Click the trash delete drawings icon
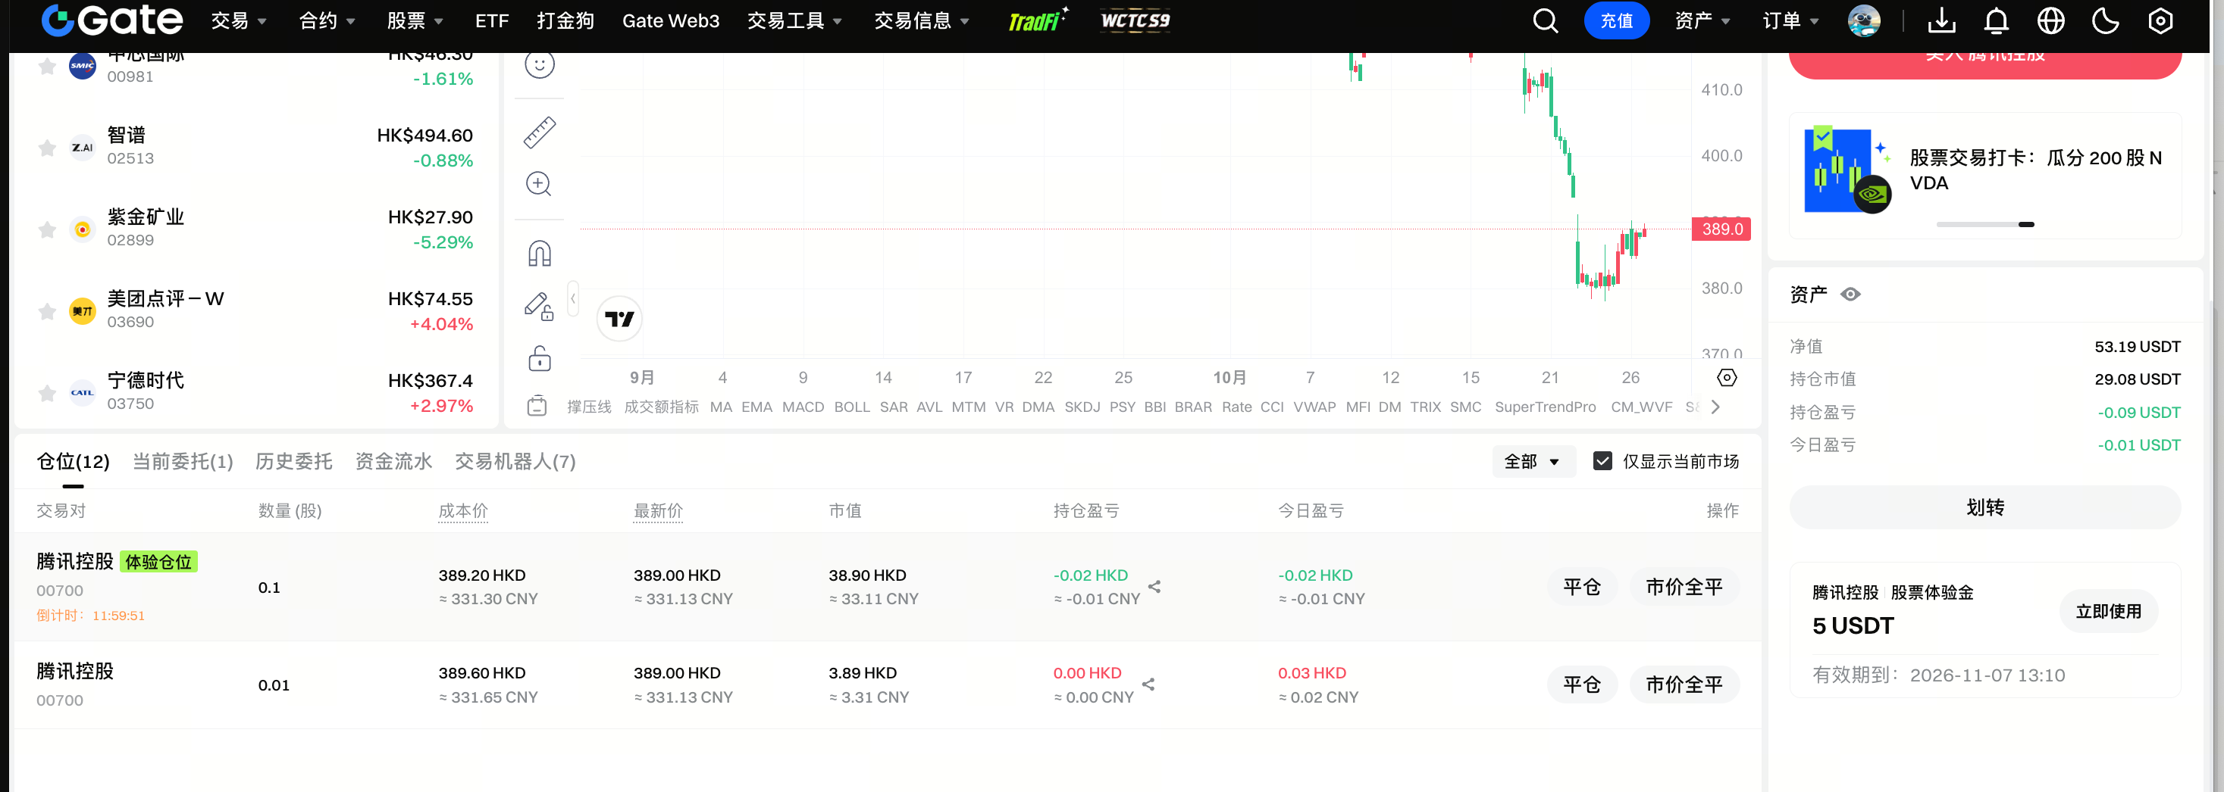 (537, 406)
